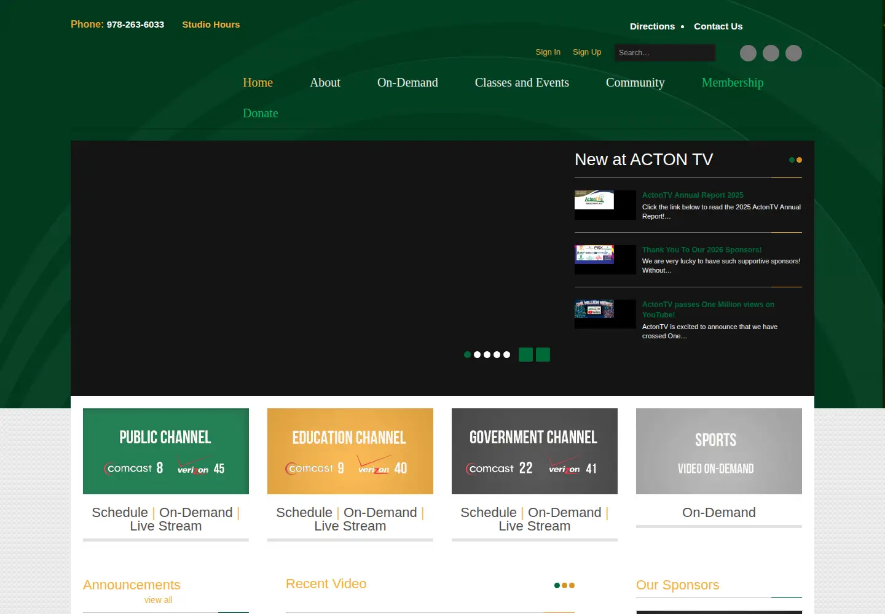Viewport: 885px width, 614px height.
Task: Select the orange dot beside New at ACTON TV
Action: [799, 160]
